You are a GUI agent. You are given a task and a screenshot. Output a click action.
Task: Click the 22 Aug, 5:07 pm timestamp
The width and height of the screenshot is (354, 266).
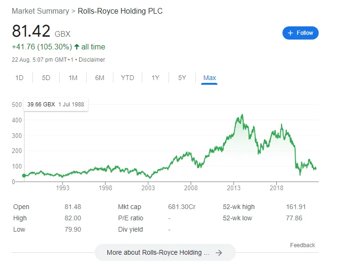click(x=42, y=60)
